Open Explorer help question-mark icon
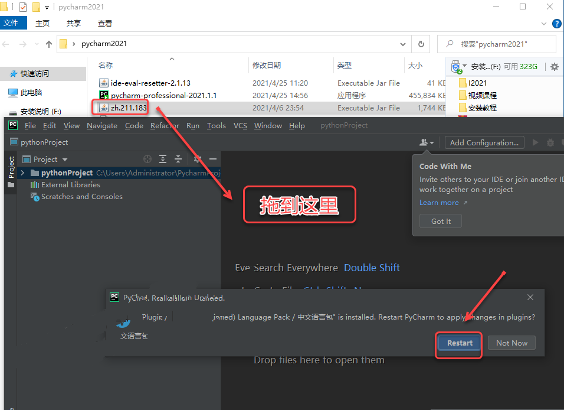This screenshot has height=410, width=564. coord(556,24)
